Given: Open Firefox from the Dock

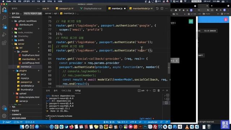Looking at the screenshot, I should click(x=71, y=127).
